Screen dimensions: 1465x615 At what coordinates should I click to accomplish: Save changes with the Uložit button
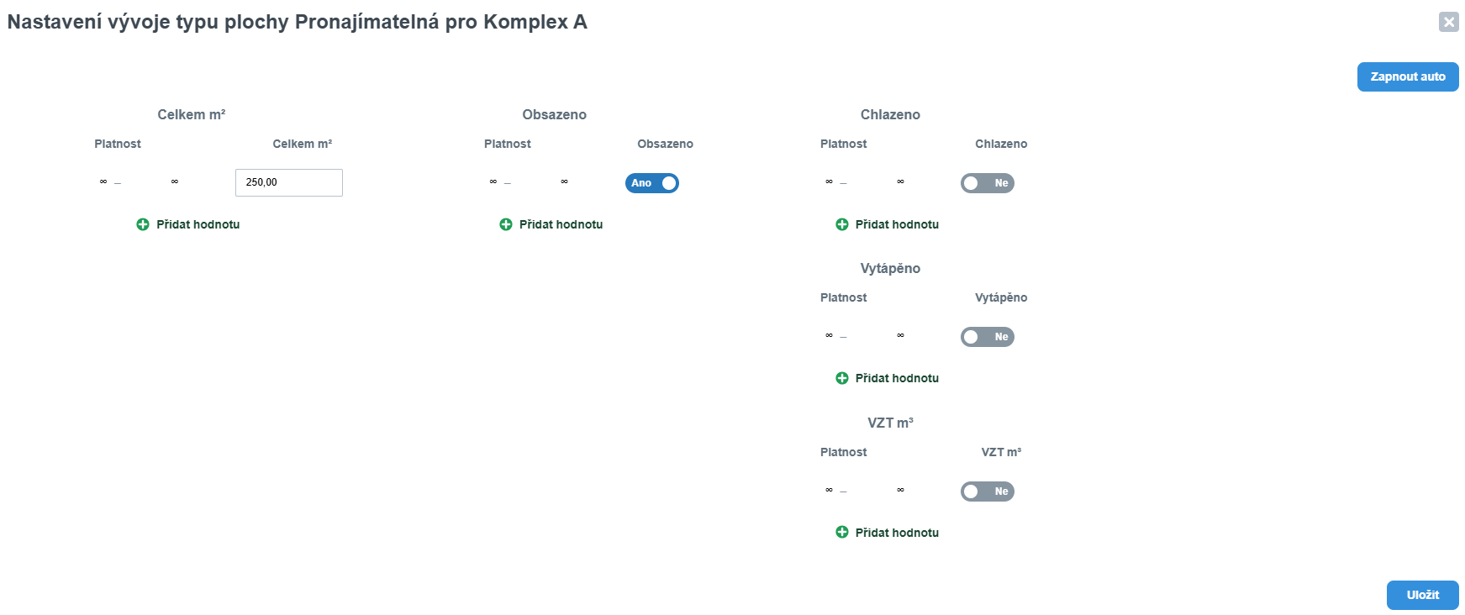[1423, 595]
